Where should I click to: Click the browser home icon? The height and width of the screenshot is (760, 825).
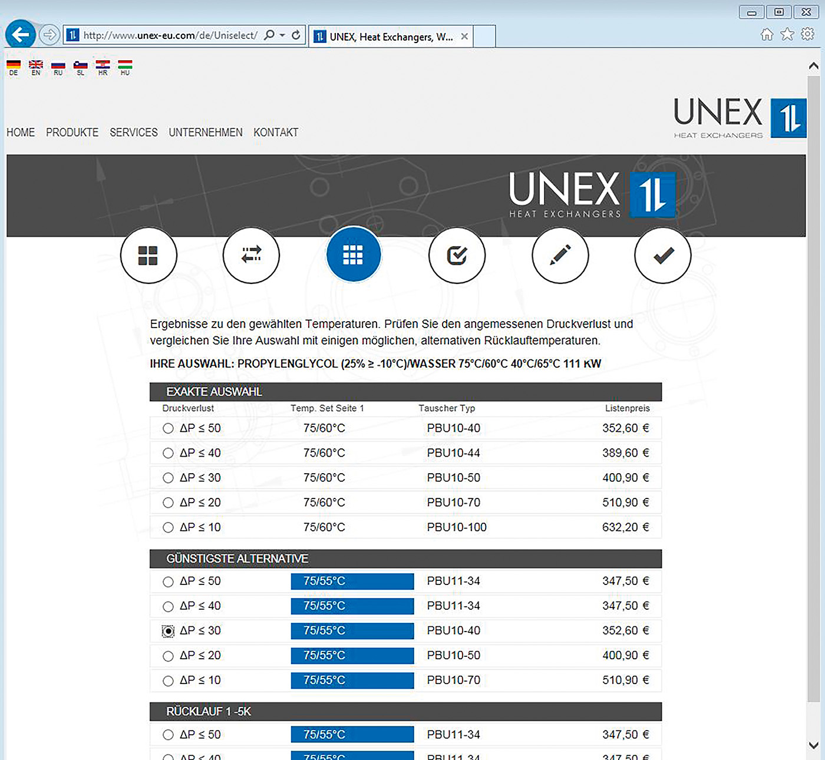767,34
